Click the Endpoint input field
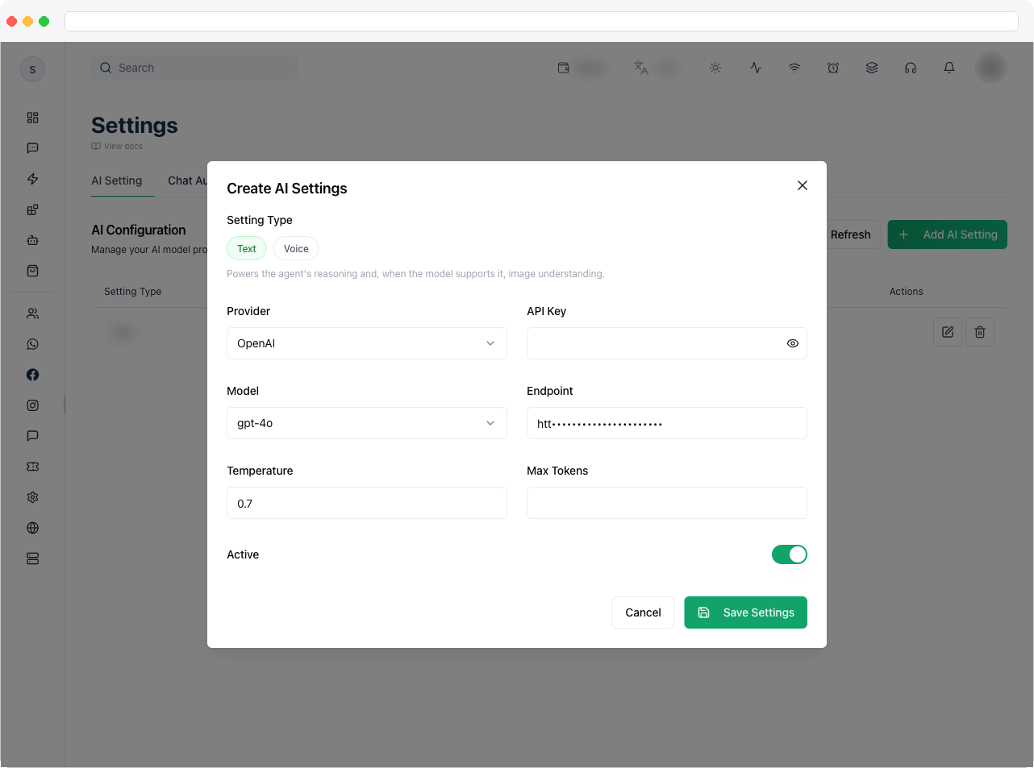 (x=667, y=423)
